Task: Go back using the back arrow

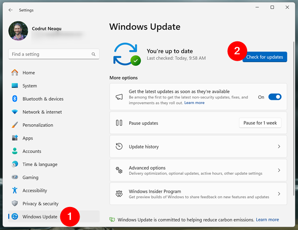Action: pos(11,10)
